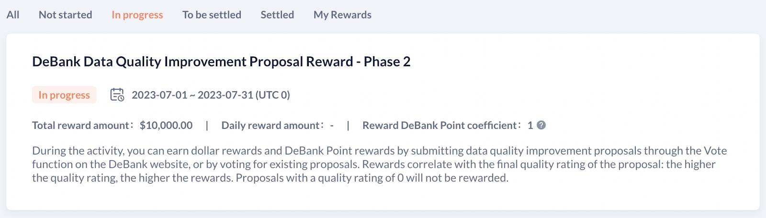Open the Phase 2 proposal reward title
The image size is (766, 218).
coord(221,62)
